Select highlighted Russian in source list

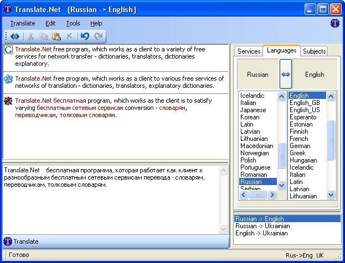pos(258,182)
